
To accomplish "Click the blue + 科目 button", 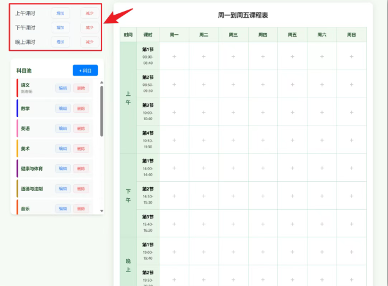I will [x=85, y=71].
